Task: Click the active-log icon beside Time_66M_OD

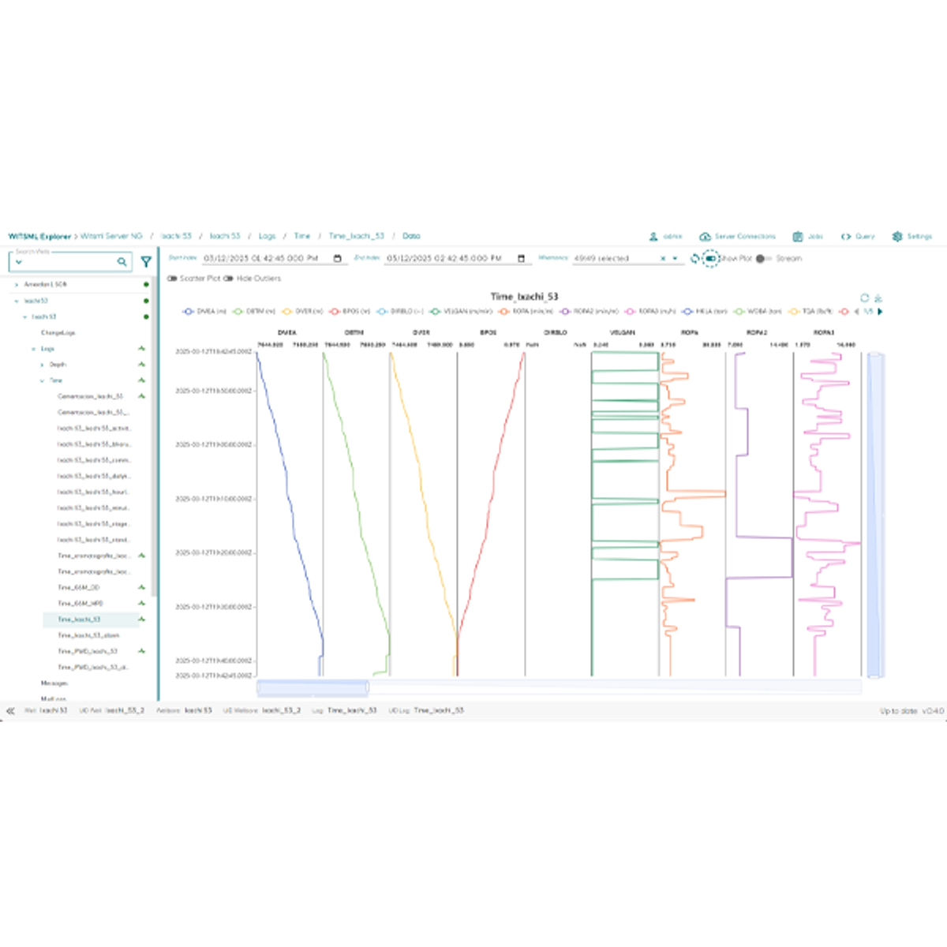Action: click(x=141, y=587)
